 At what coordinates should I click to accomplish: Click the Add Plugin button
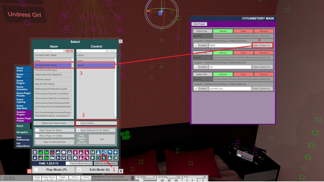tap(199, 24)
